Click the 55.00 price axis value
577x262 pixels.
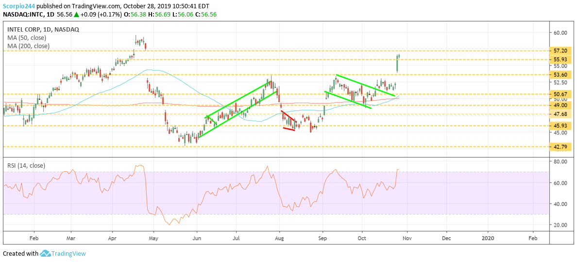pyautogui.click(x=560, y=66)
